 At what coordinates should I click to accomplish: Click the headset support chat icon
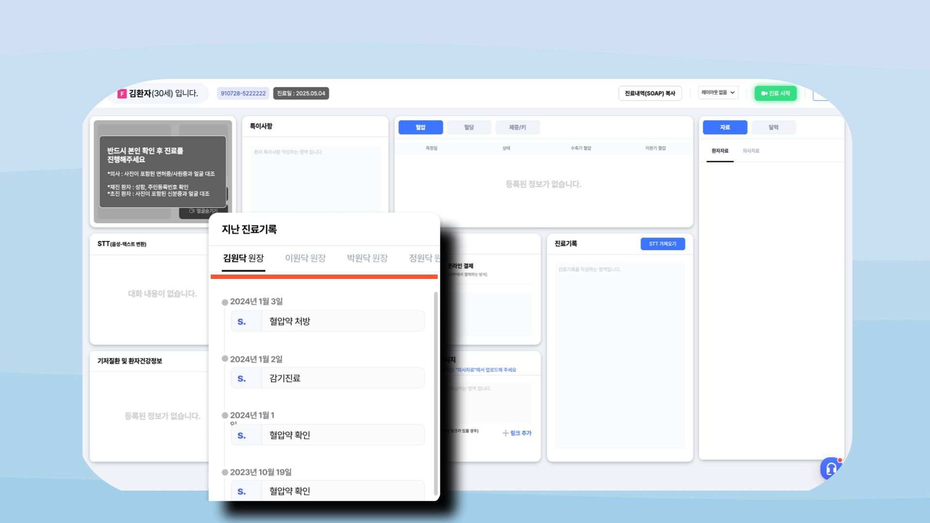[831, 468]
